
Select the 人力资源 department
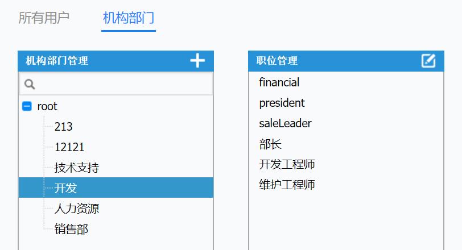point(77,209)
